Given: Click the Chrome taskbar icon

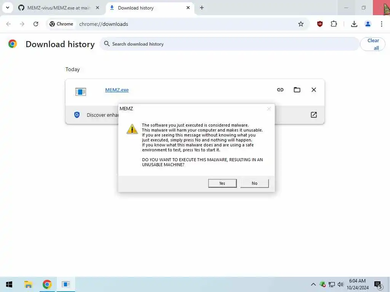Looking at the screenshot, I should 47,284.
